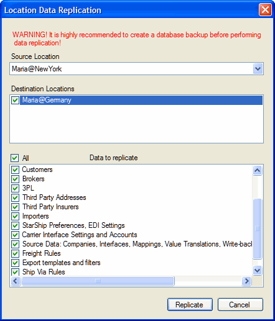Screen dimensions: 275x321
Task: Toggle the 3PL checkbox
Action: (x=15, y=188)
